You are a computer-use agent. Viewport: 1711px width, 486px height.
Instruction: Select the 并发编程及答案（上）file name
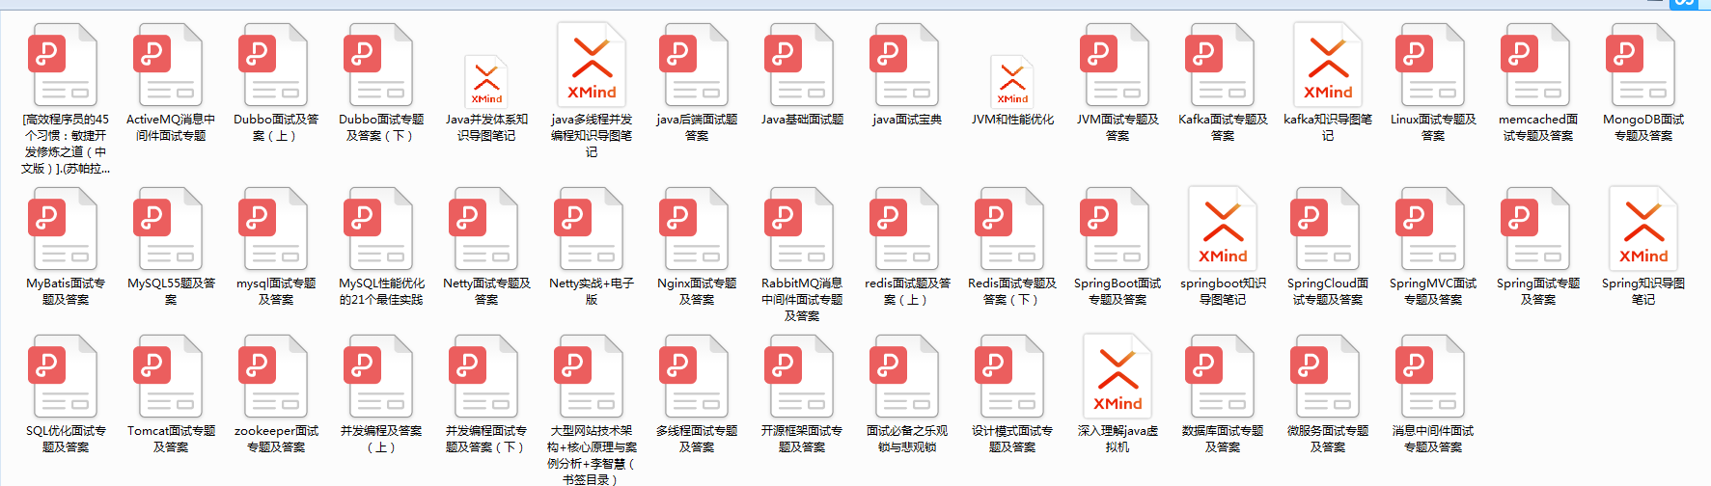point(381,439)
